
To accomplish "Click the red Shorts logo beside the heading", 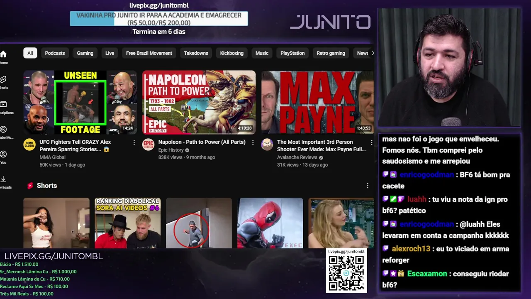I will pyautogui.click(x=30, y=186).
